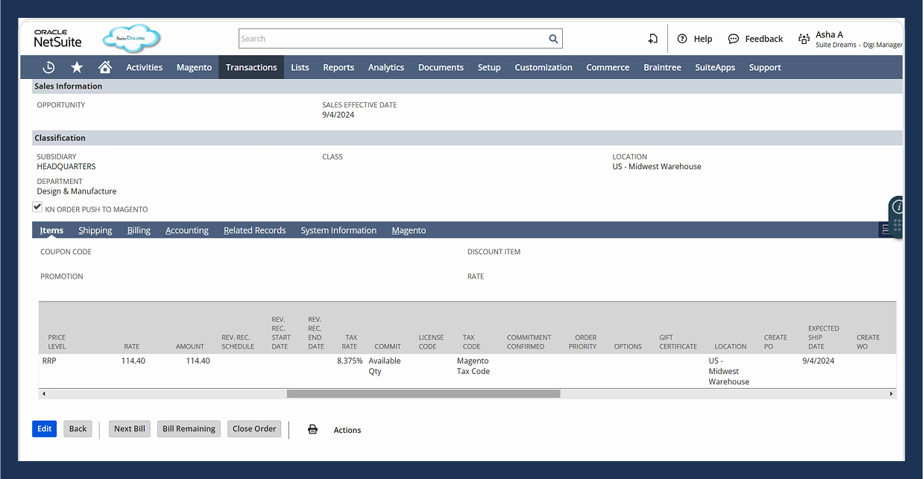Open the Help question mark icon
This screenshot has height=479, width=923.
[682, 39]
